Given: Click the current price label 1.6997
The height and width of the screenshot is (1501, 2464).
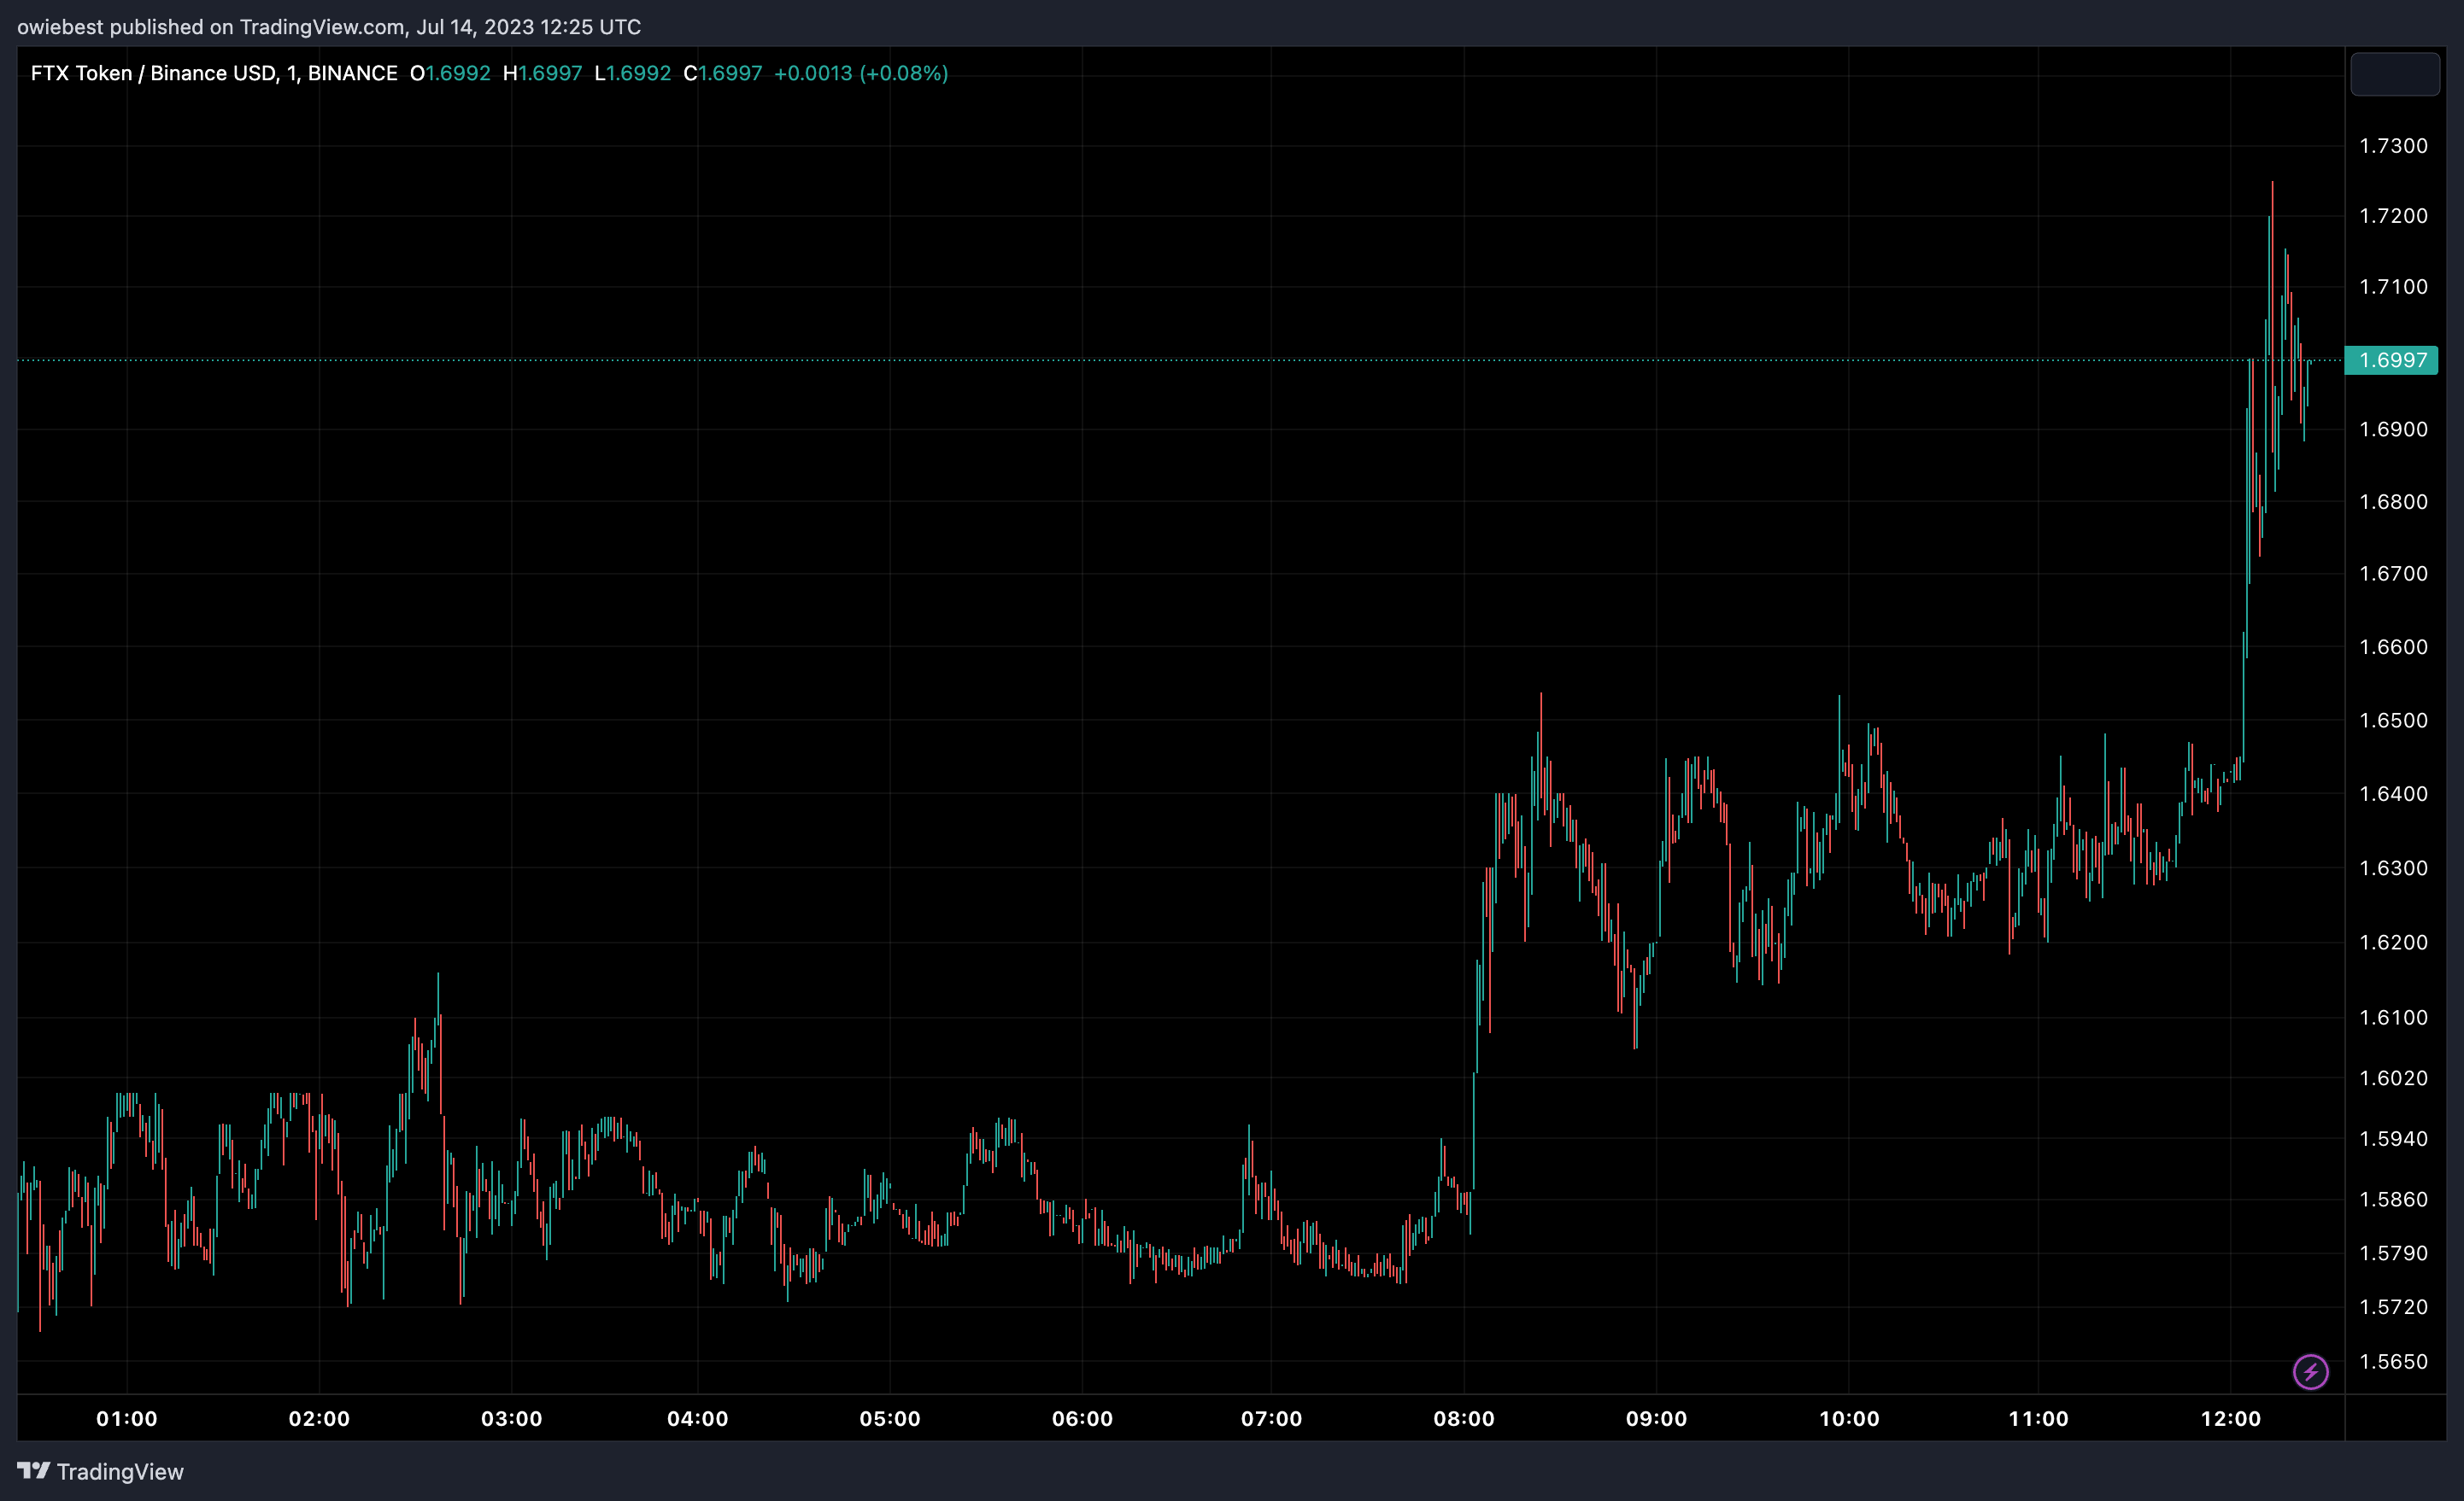Looking at the screenshot, I should point(2392,359).
